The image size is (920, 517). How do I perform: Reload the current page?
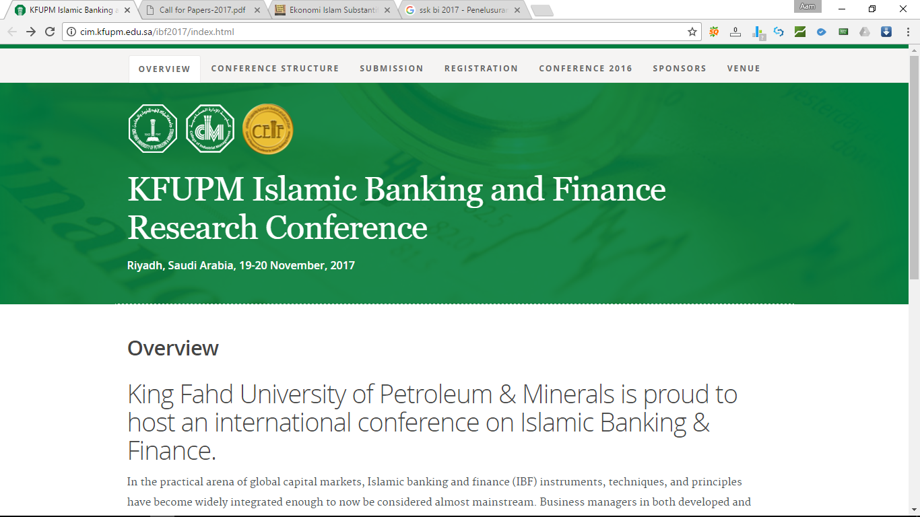[50, 32]
